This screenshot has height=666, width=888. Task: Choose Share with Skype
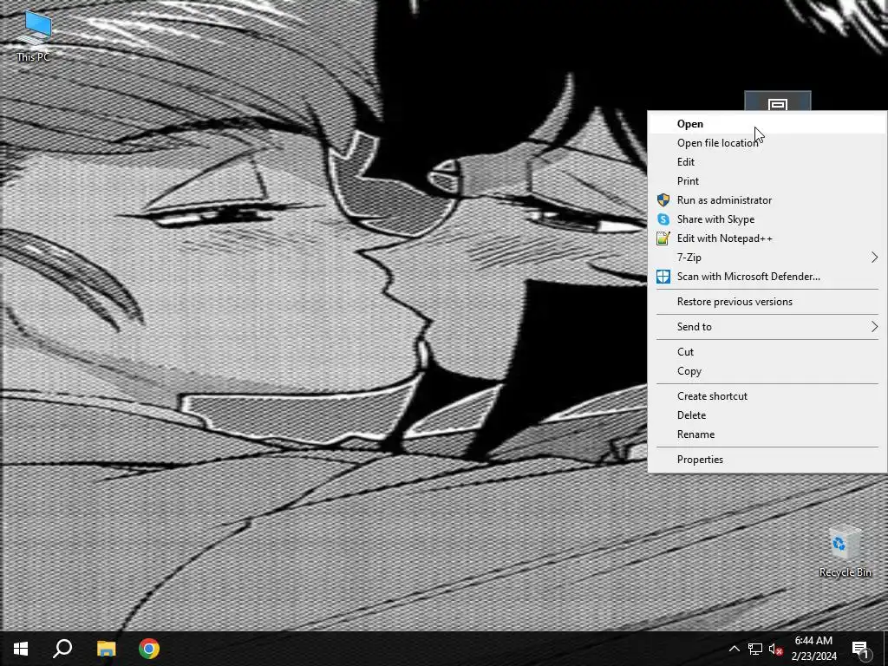coord(767,219)
